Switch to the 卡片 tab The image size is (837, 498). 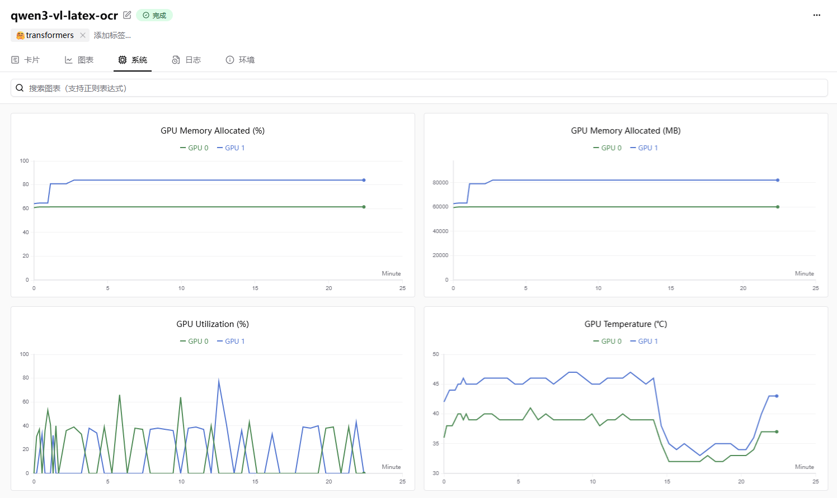tap(26, 60)
